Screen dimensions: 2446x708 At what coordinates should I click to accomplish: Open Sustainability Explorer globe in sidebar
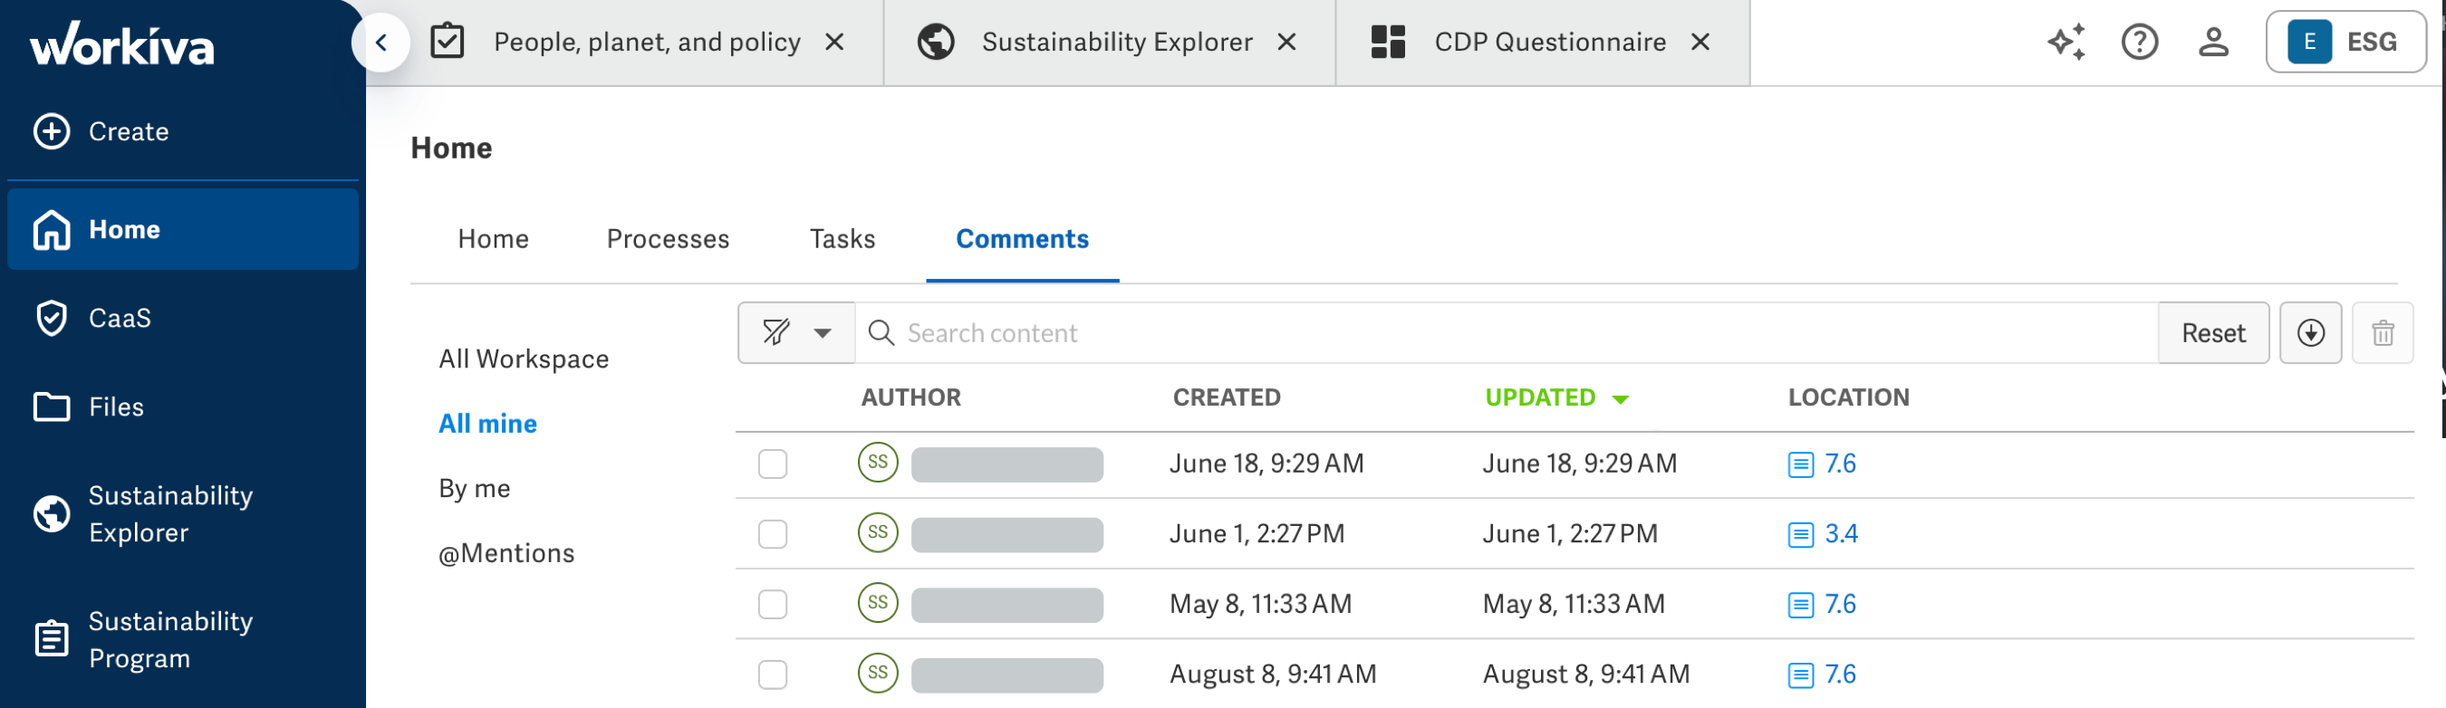pyautogui.click(x=52, y=513)
